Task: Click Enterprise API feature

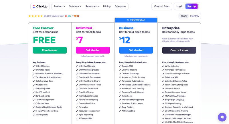Action: [x=171, y=77]
